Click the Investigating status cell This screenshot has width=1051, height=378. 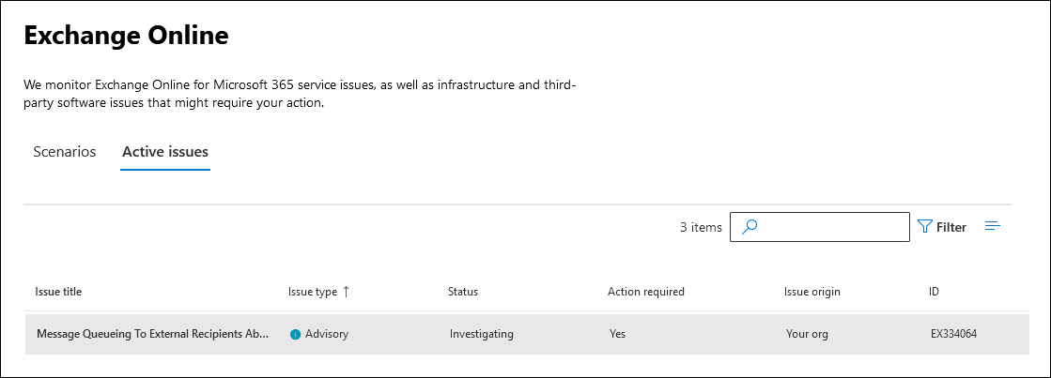point(482,334)
